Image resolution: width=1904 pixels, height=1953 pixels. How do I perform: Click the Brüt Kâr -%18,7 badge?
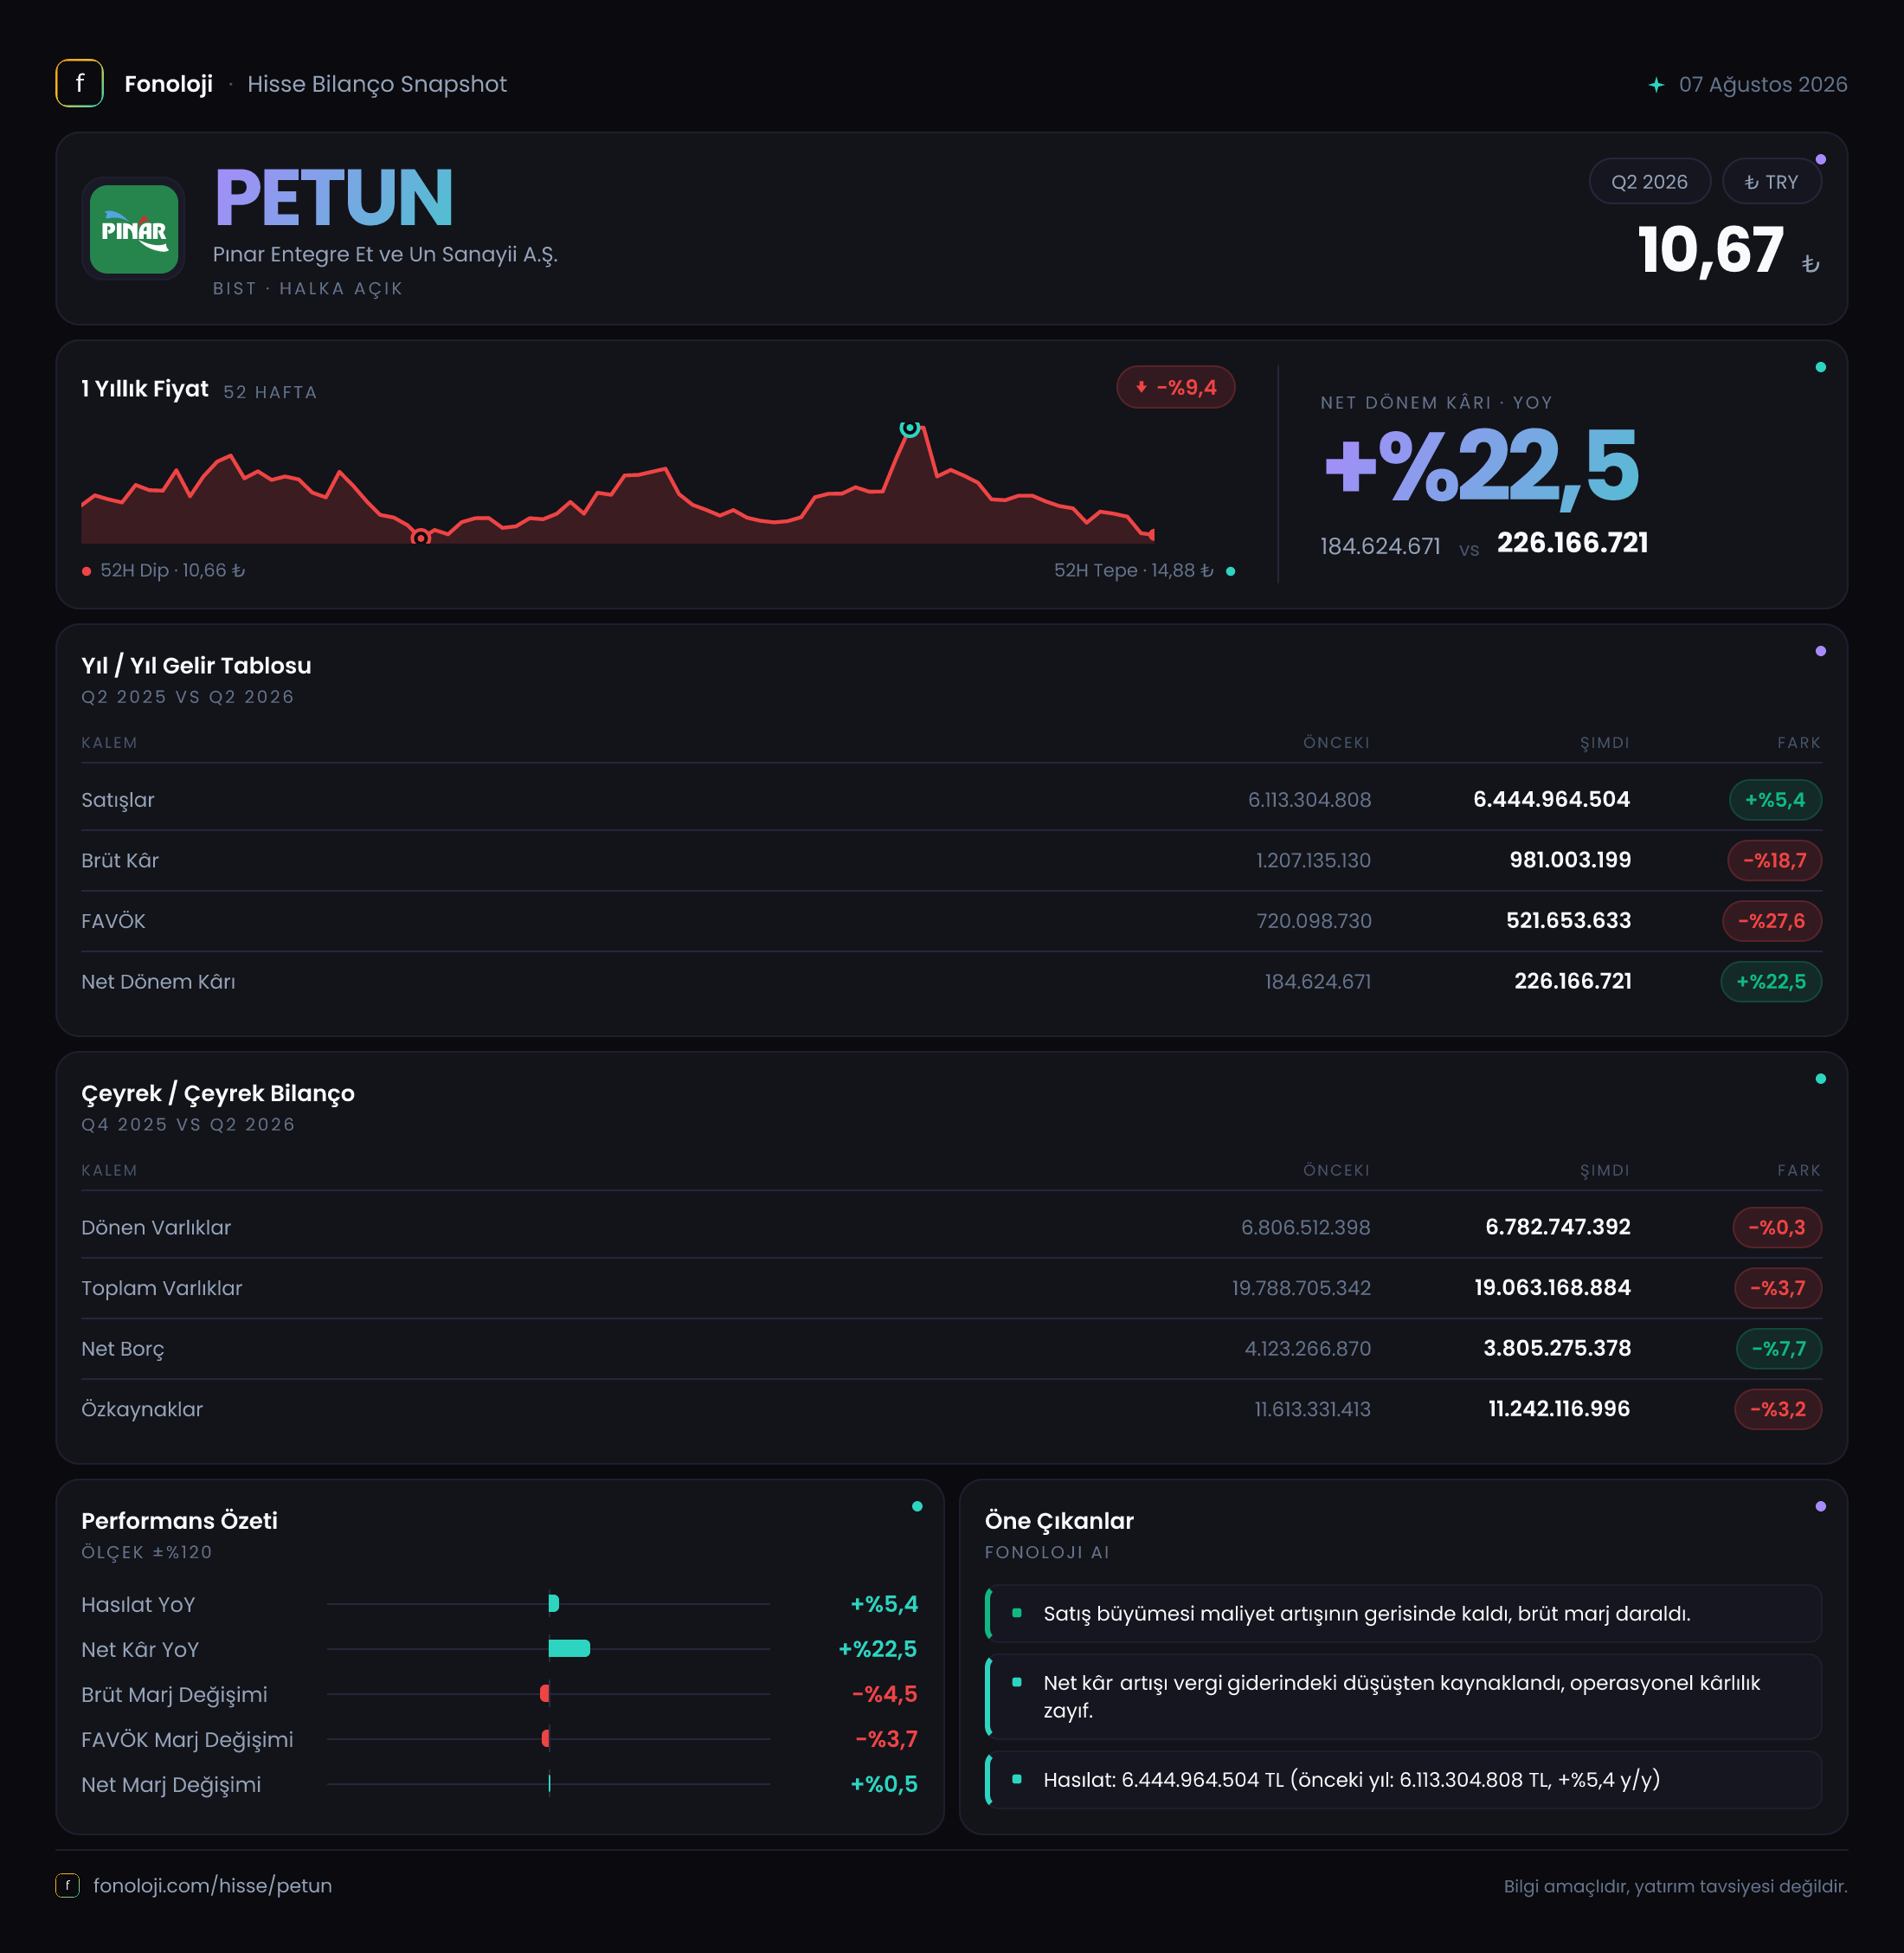(1774, 860)
